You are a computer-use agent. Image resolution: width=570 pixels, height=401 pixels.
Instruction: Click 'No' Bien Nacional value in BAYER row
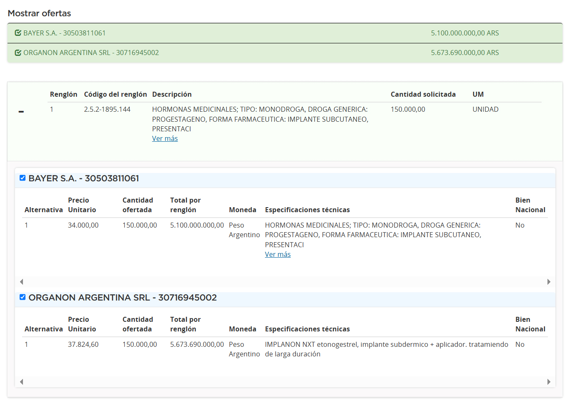click(x=520, y=225)
